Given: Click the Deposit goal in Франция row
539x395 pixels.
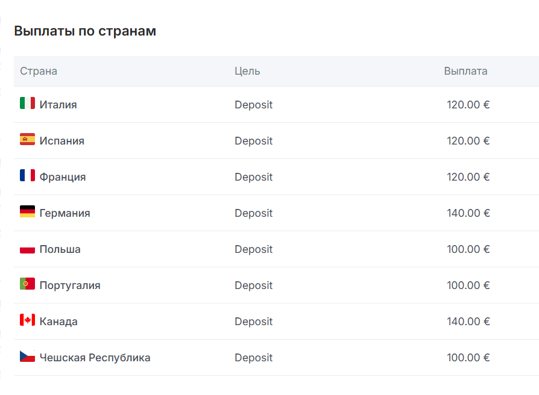Looking at the screenshot, I should (x=254, y=177).
